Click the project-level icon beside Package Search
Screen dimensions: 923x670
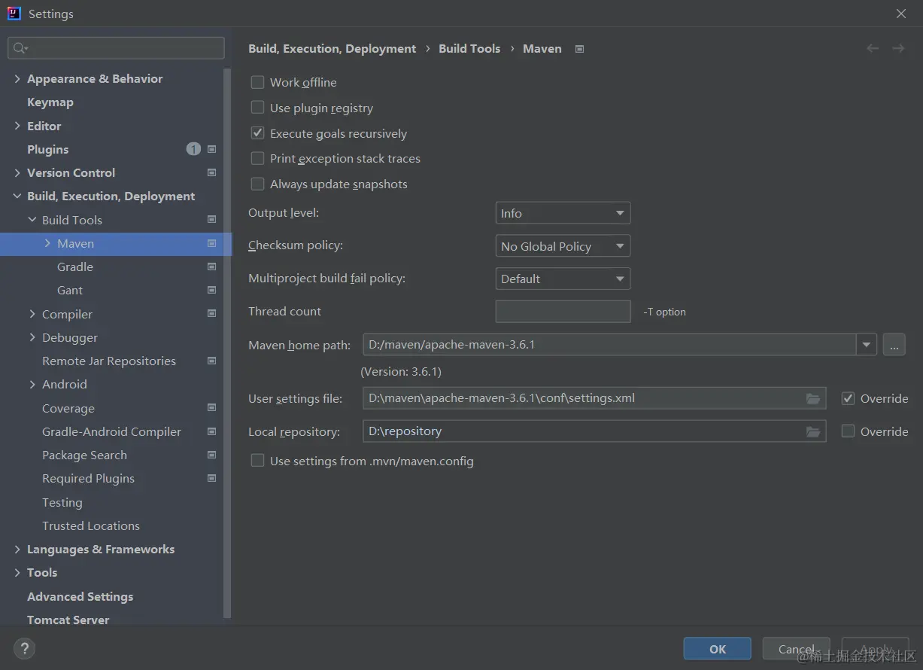tap(211, 455)
